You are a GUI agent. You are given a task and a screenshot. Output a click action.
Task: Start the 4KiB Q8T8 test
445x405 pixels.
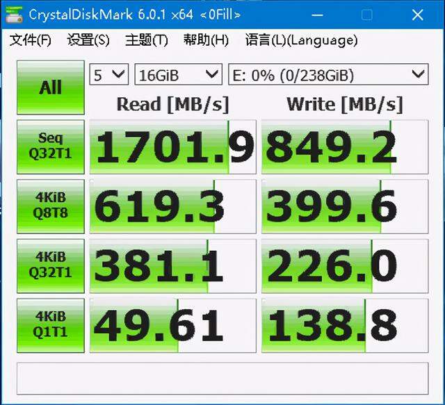click(x=51, y=206)
